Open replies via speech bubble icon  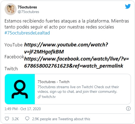27,119
